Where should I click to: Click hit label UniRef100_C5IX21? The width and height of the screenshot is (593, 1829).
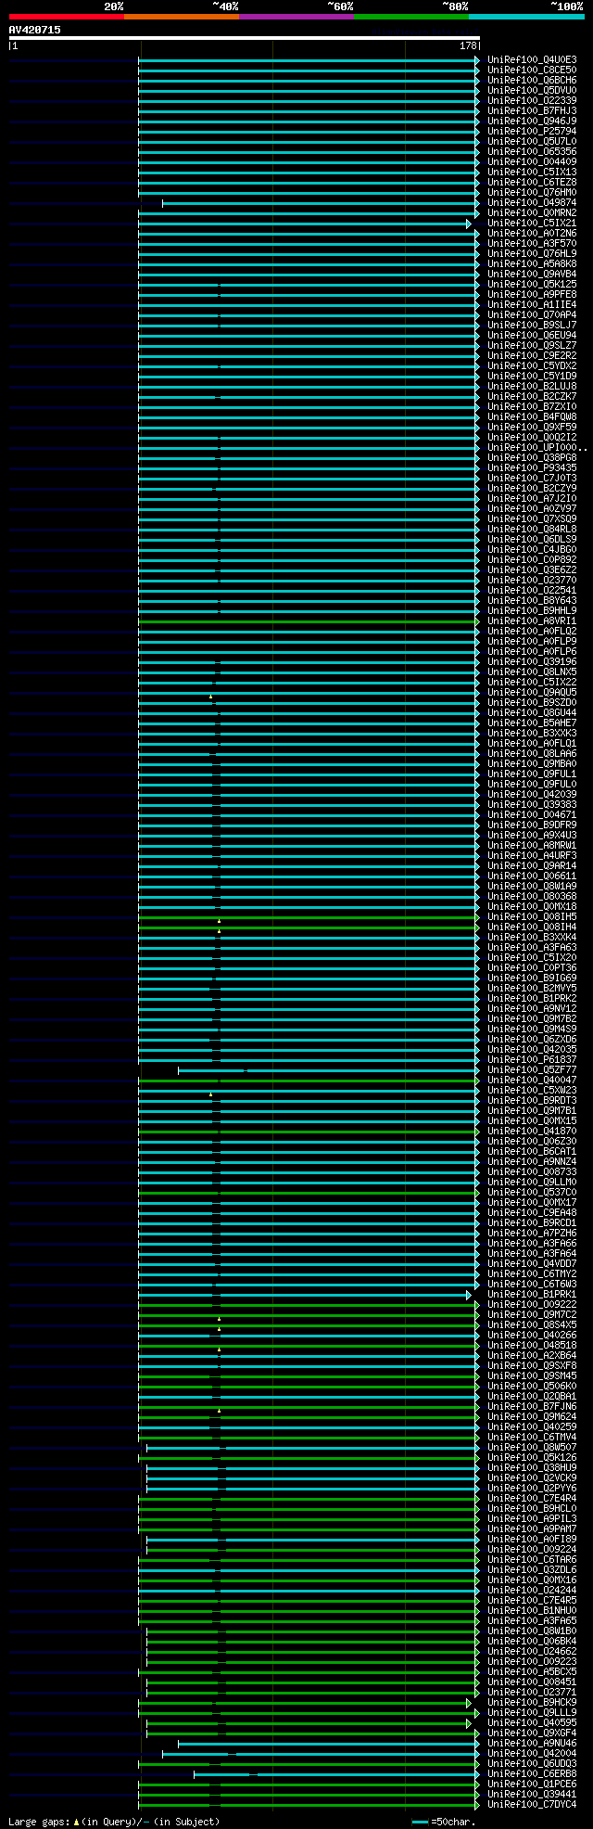pyautogui.click(x=532, y=223)
